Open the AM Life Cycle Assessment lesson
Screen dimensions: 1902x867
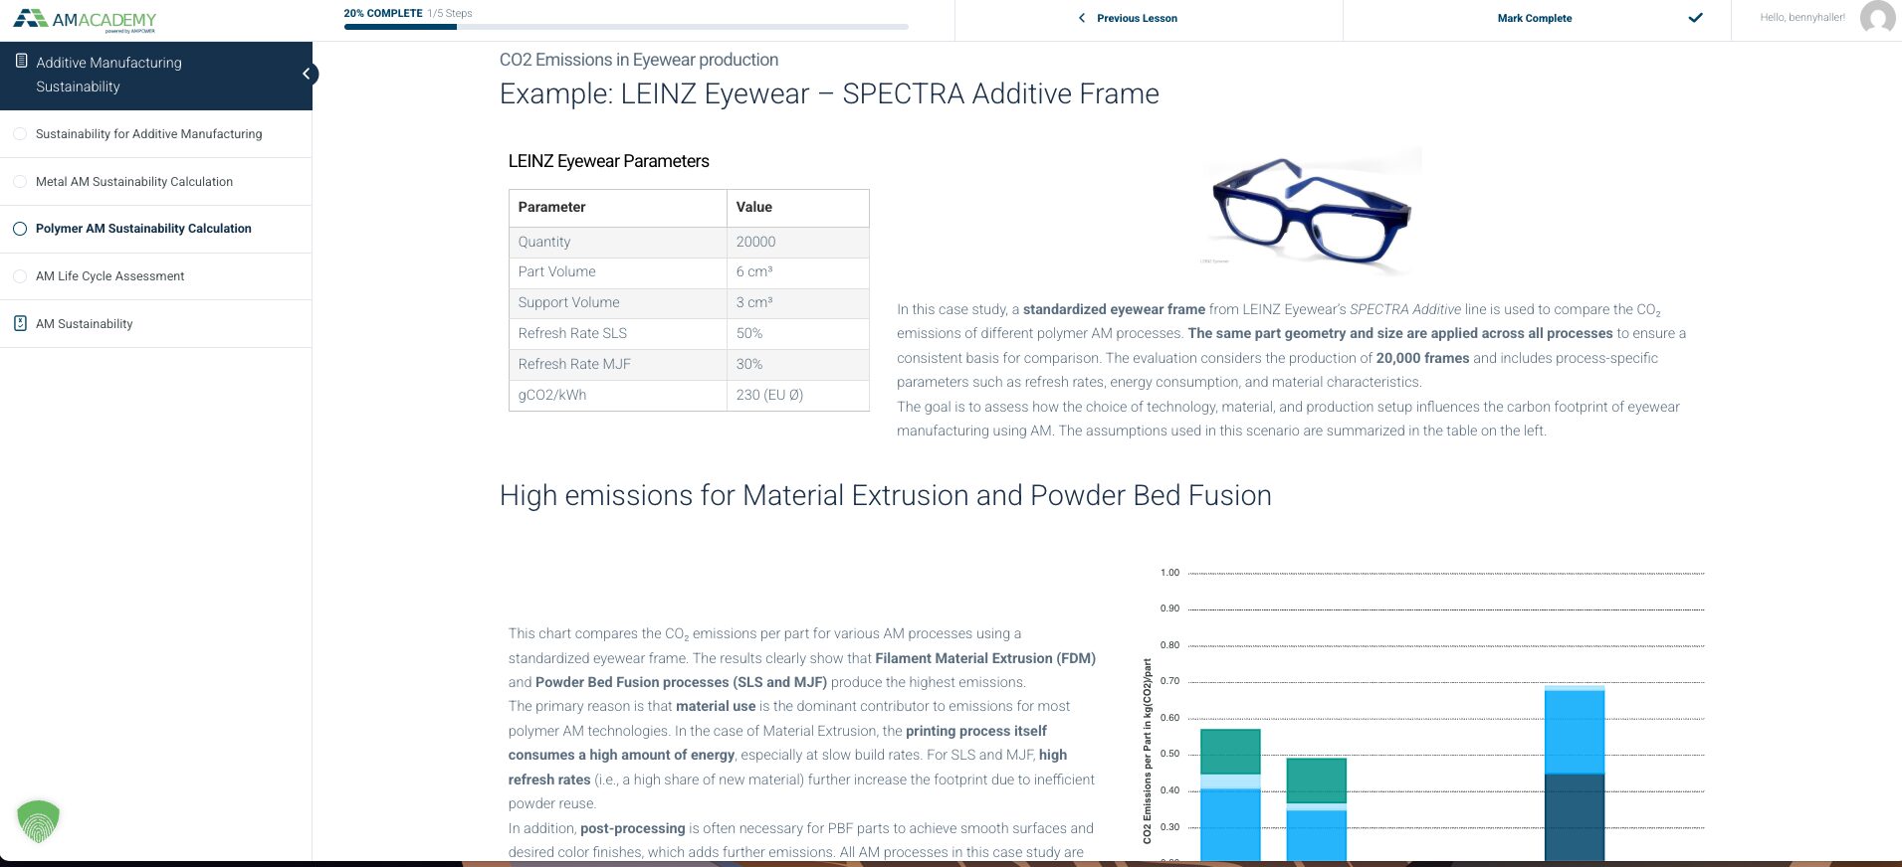(x=110, y=276)
